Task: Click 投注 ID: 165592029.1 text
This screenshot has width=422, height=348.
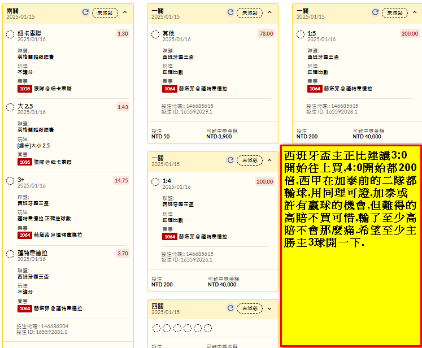Action: [187, 112]
